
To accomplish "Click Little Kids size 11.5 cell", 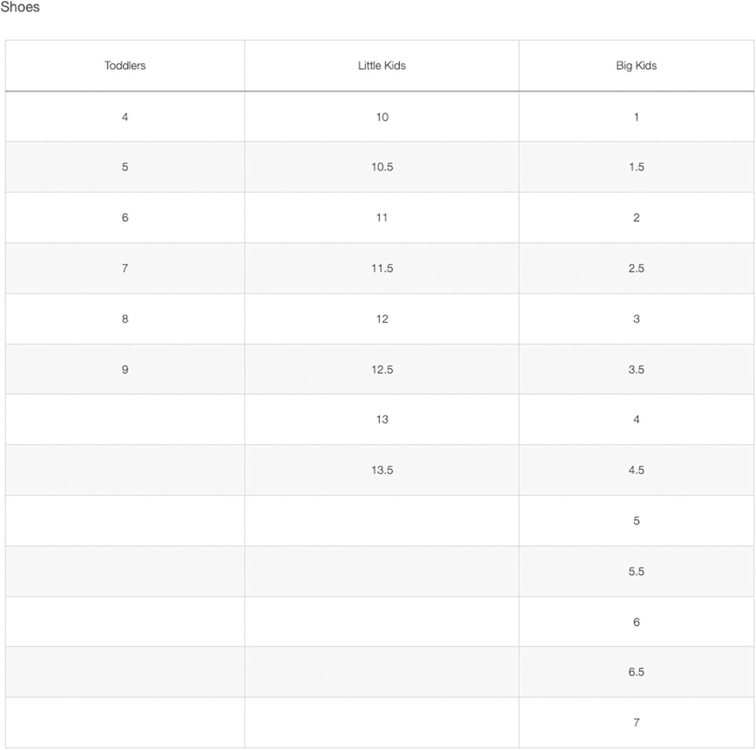I will coord(382,268).
